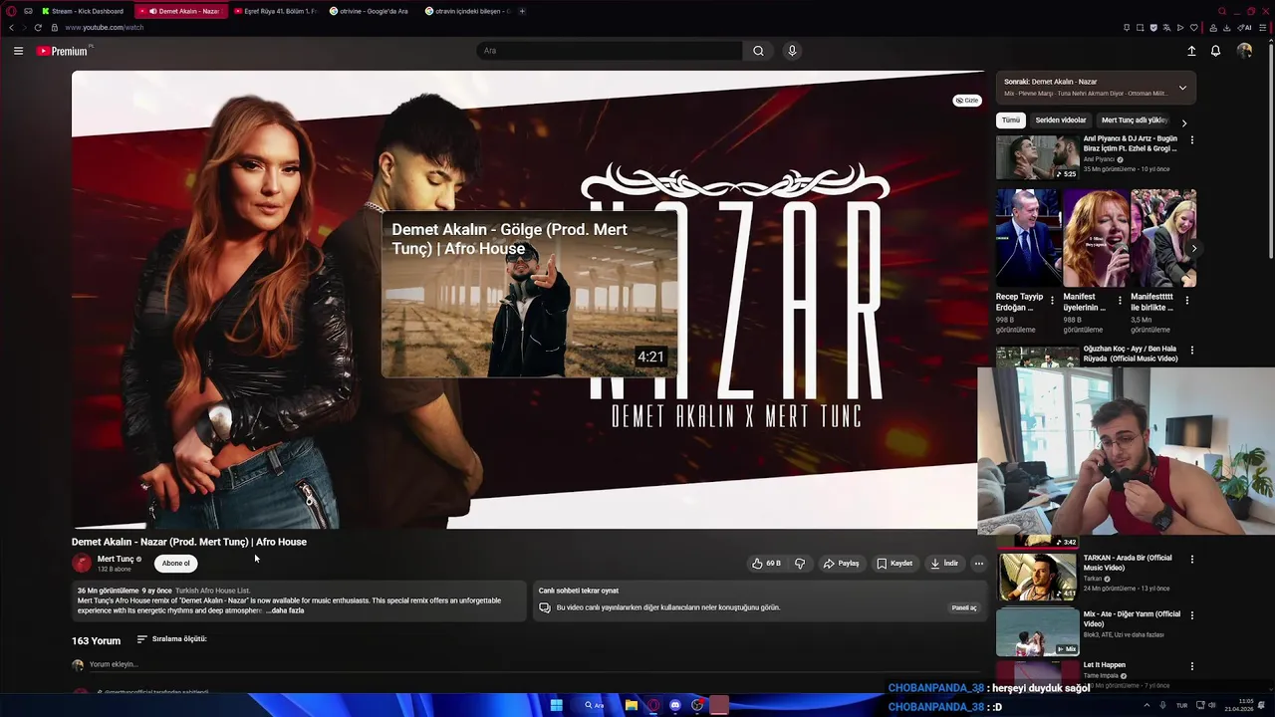Switch to otrivine Google'da Ara tab

click(x=370, y=11)
